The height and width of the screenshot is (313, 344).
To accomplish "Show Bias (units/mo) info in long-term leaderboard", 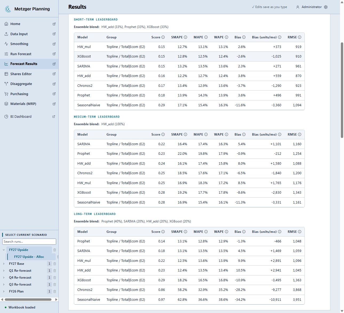I will tap(280, 232).
